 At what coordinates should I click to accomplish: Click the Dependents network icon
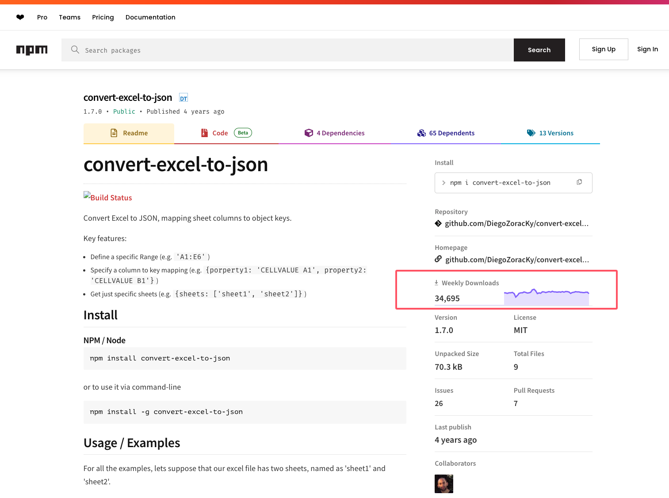pyautogui.click(x=421, y=133)
